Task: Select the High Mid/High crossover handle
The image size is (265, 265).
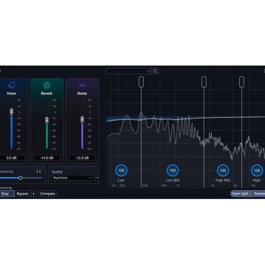Action: (242, 82)
